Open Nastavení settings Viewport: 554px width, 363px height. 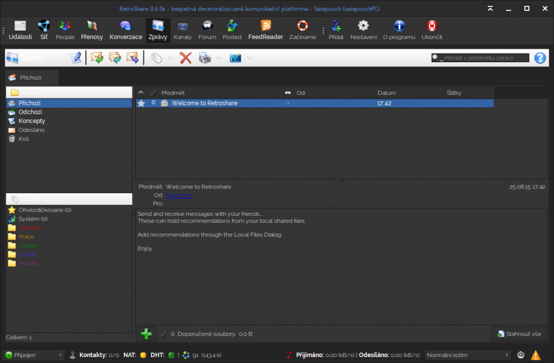[364, 30]
